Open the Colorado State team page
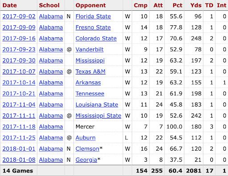228x176 pixels. pyautogui.click(x=96, y=38)
